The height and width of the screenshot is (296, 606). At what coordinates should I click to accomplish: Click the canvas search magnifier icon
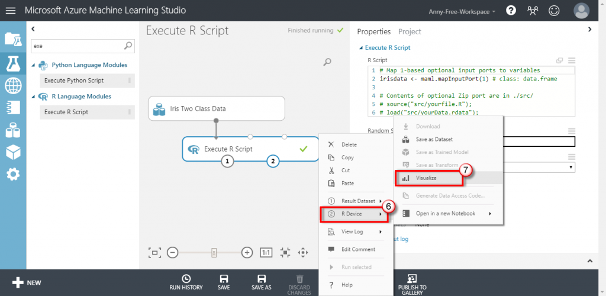327,62
